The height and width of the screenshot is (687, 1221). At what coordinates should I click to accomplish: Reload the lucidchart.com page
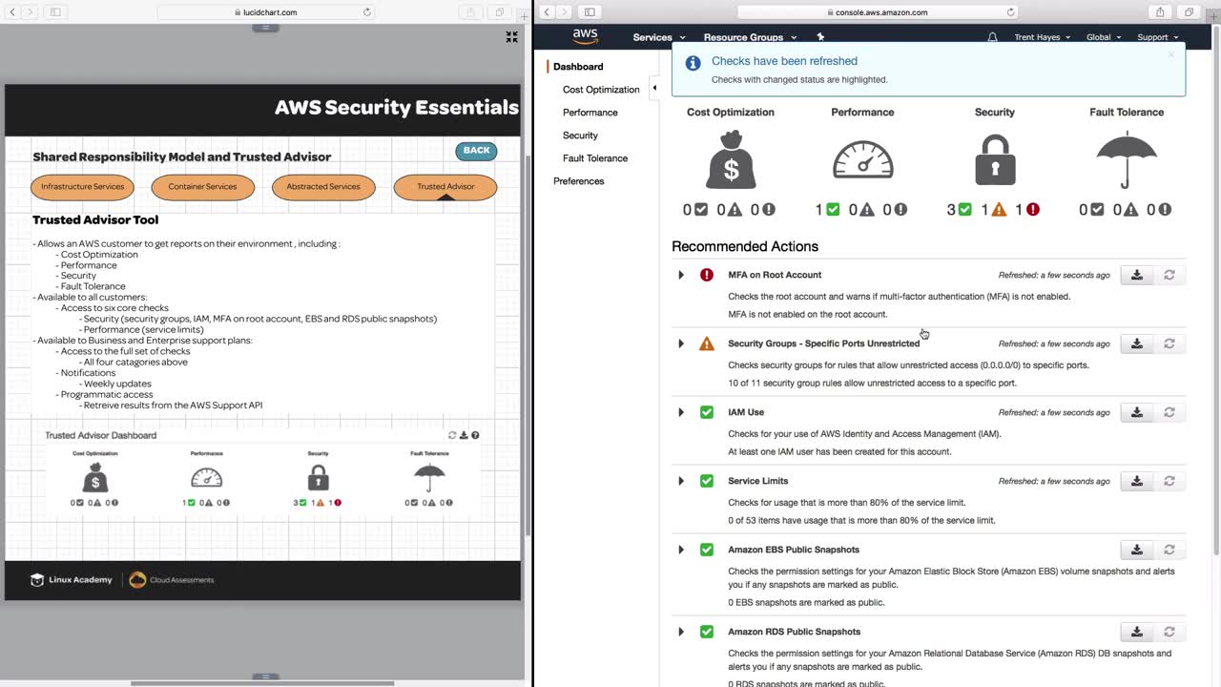tap(367, 12)
